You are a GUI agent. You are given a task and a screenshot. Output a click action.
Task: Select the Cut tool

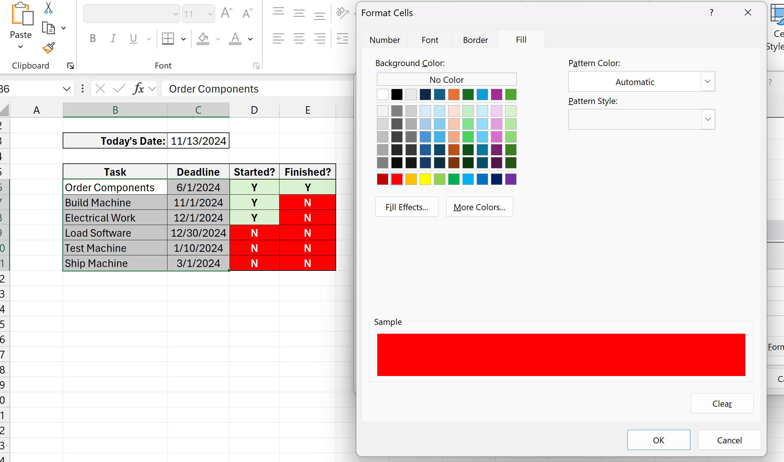[x=48, y=7]
